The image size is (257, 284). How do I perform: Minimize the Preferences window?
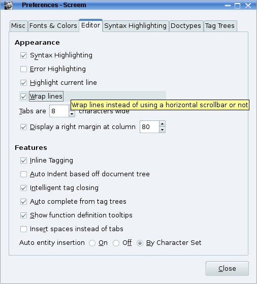click(x=228, y=6)
